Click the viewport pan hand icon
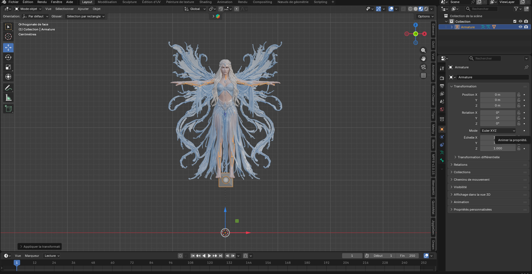 pyautogui.click(x=423, y=59)
